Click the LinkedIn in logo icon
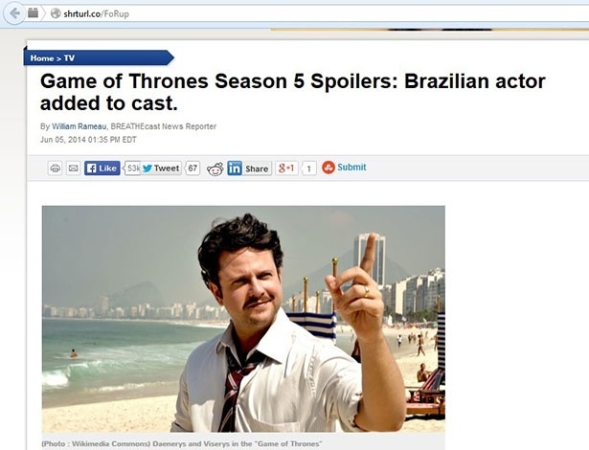Image resolution: width=589 pixels, height=450 pixels. point(235,168)
